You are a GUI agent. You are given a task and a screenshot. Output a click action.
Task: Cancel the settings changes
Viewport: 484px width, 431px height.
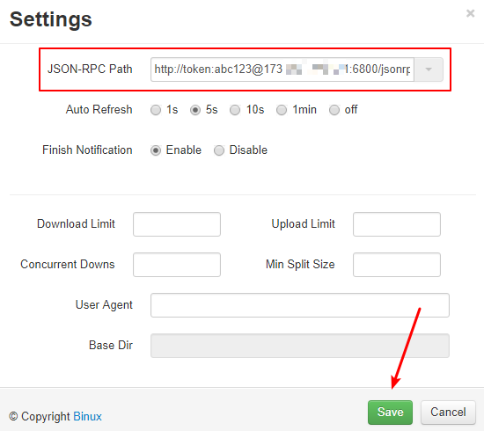448,413
